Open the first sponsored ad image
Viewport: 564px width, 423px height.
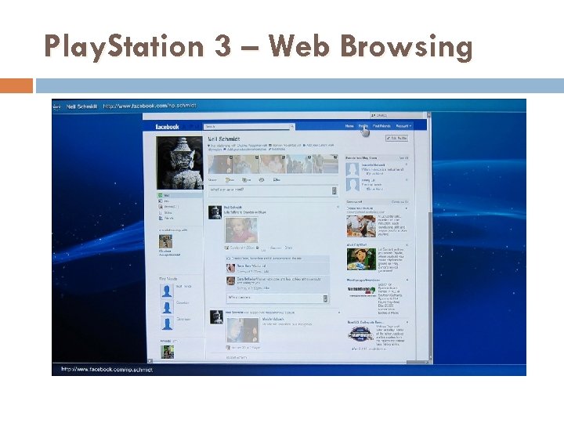tap(361, 226)
